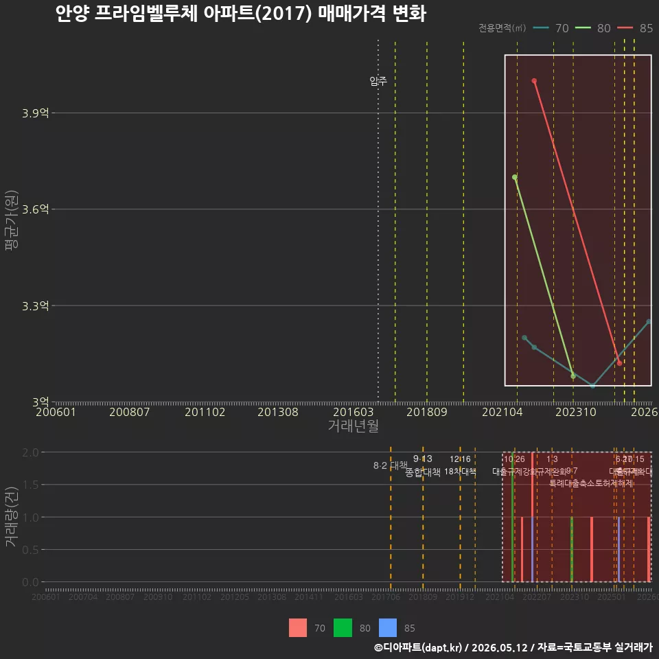Click the 12·16 18차대책 policy annotation
This screenshot has width=659, height=659.
[460, 465]
